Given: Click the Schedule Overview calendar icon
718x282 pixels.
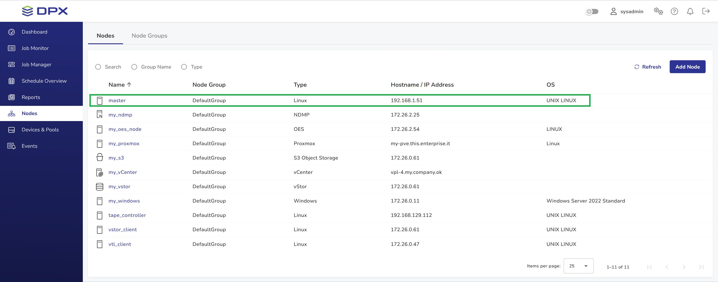Looking at the screenshot, I should coord(12,81).
